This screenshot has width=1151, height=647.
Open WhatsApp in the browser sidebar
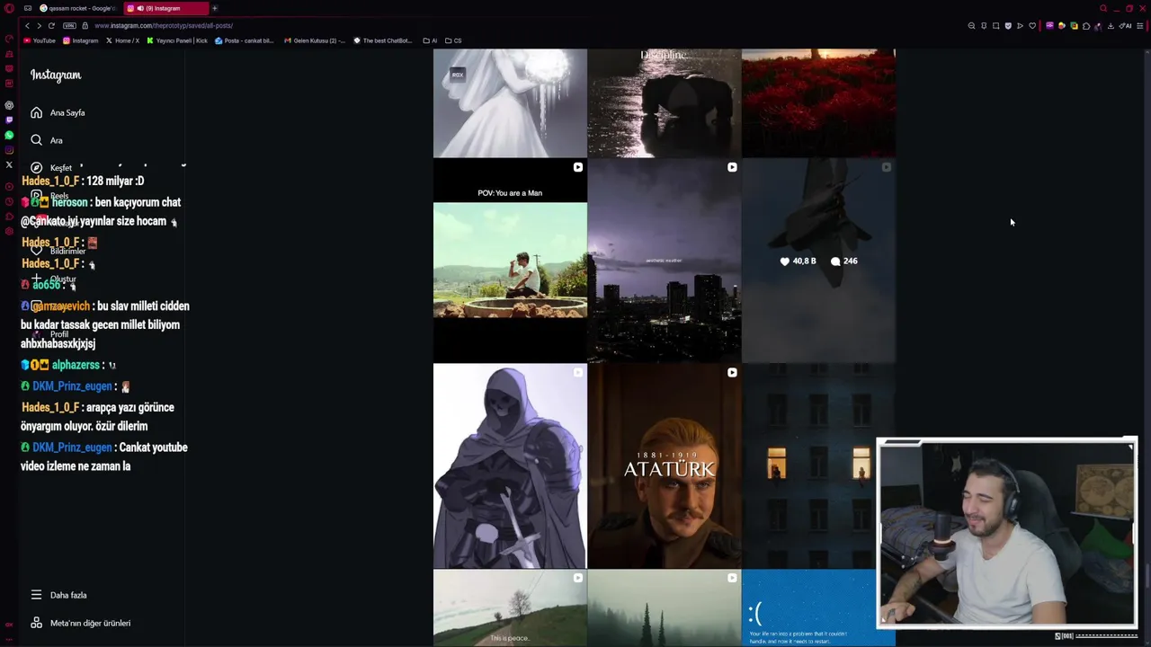9,135
